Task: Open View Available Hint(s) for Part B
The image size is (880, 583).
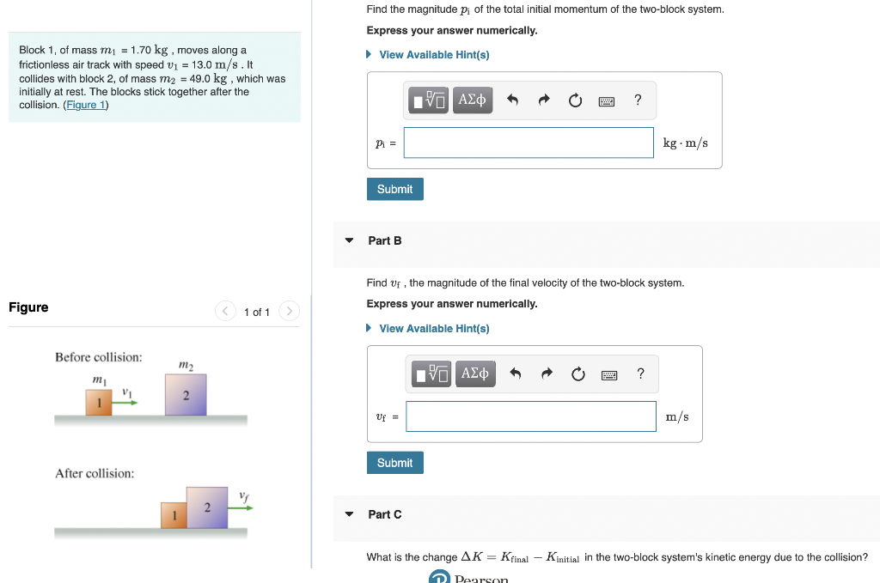Action: 434,328
